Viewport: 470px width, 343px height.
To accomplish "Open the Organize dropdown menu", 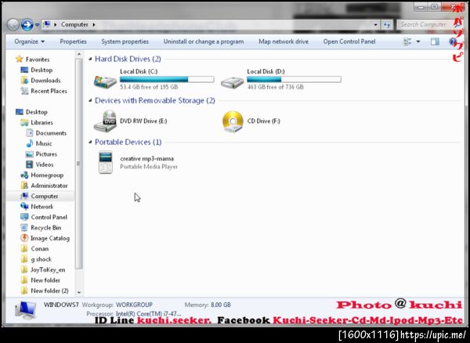I will point(30,42).
